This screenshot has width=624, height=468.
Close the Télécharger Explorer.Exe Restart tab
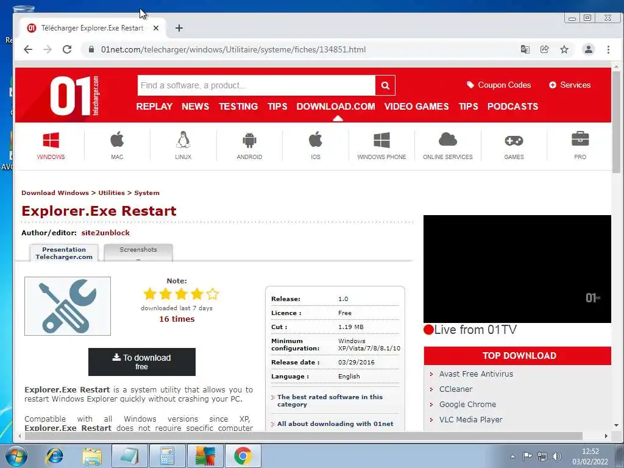tap(156, 28)
